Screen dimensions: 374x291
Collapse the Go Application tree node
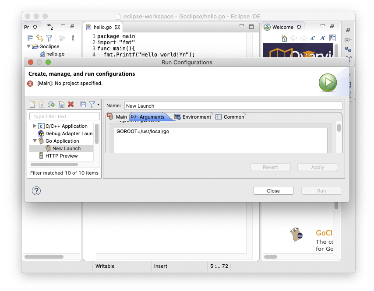pyautogui.click(x=35, y=141)
